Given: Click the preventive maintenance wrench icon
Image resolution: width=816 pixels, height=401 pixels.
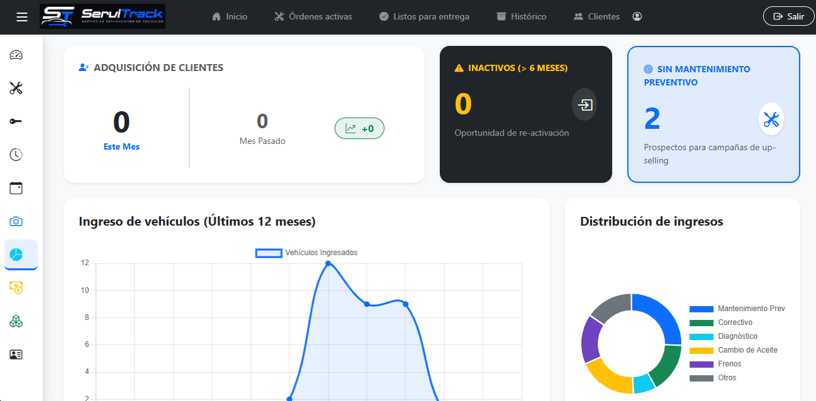Looking at the screenshot, I should coord(771,119).
